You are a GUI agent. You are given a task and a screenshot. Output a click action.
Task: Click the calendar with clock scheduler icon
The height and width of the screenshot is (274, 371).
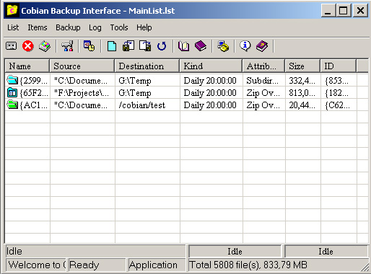[x=90, y=46]
